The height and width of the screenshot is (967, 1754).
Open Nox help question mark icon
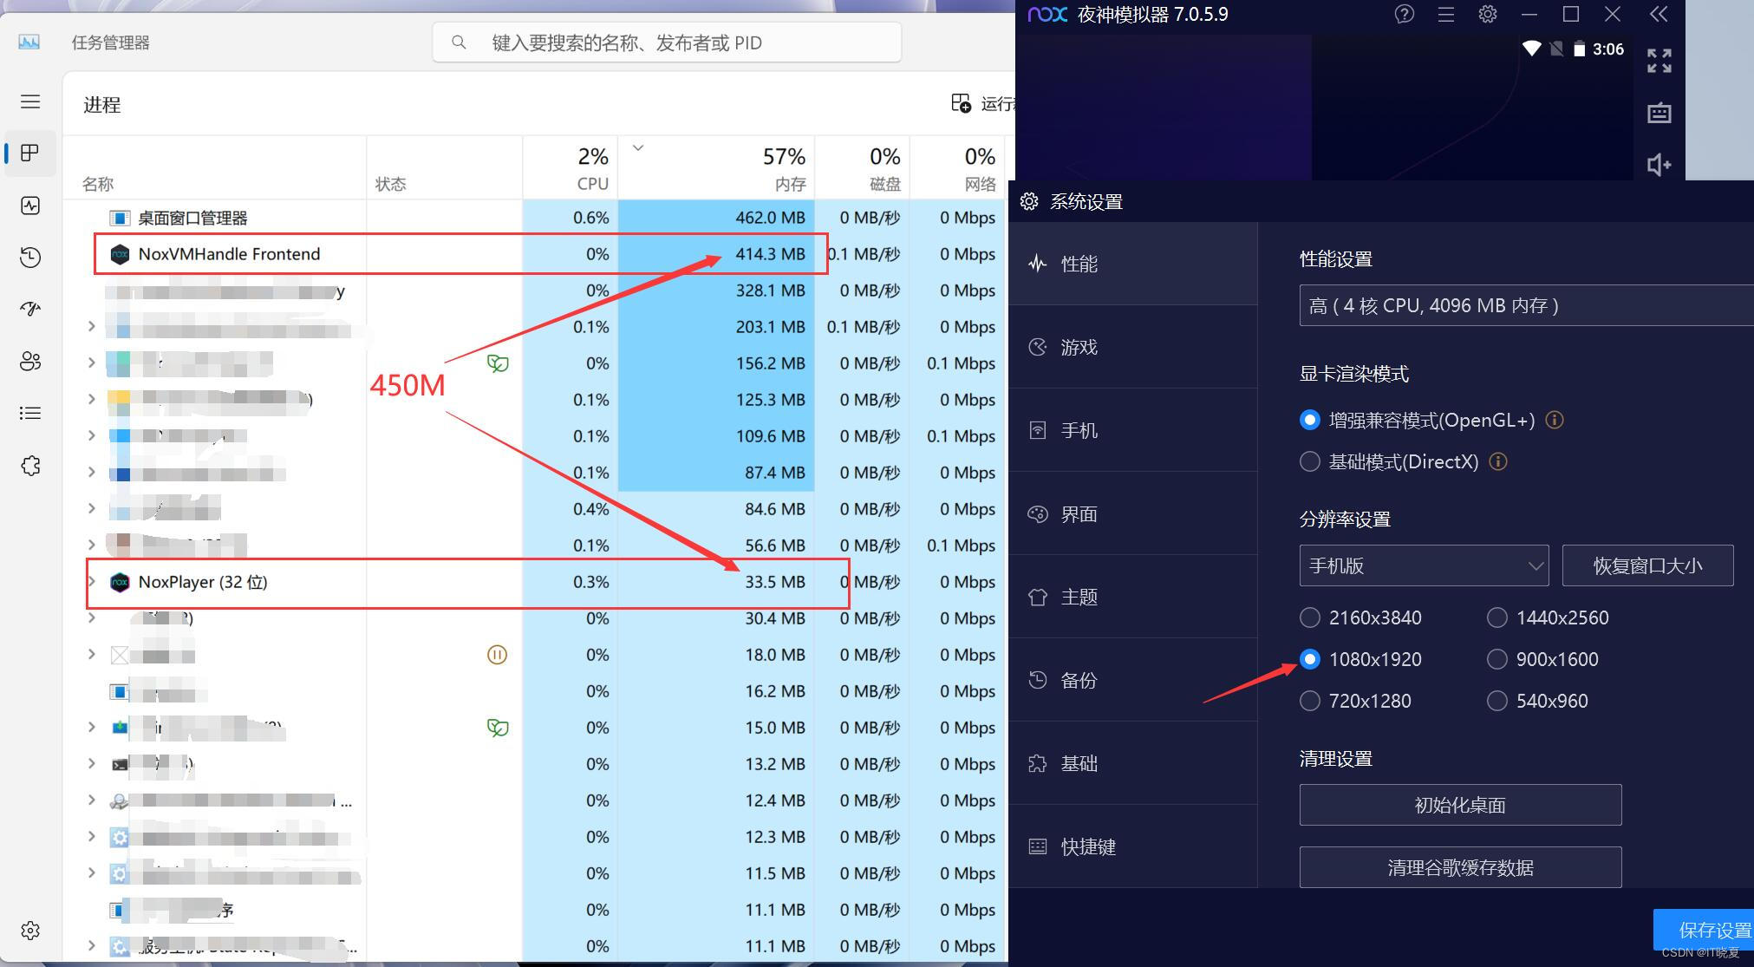[1404, 14]
